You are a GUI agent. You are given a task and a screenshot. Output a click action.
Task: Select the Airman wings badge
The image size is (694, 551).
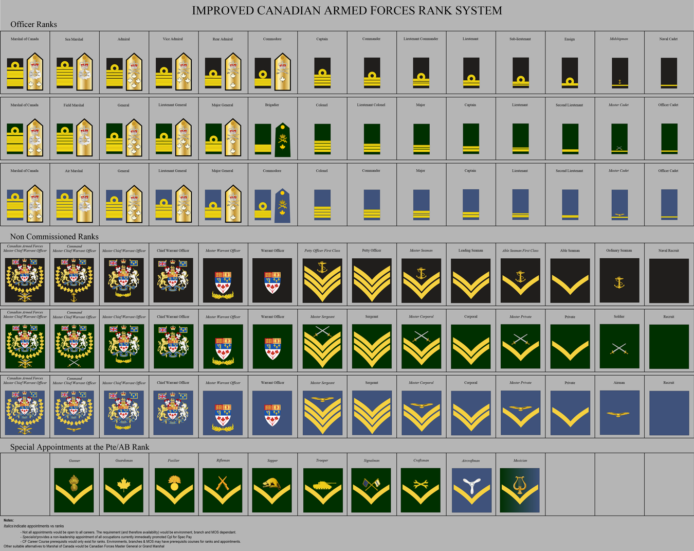click(x=619, y=413)
